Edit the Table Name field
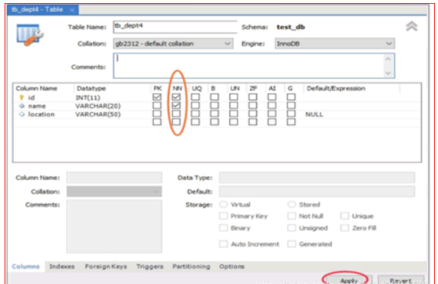This screenshot has height=284, width=438. point(175,27)
